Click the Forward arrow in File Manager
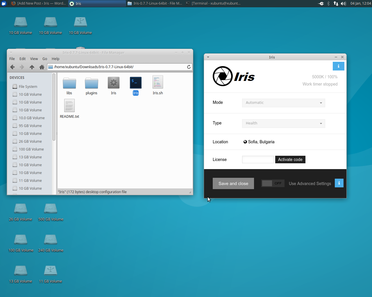372x297 pixels. [x=22, y=67]
